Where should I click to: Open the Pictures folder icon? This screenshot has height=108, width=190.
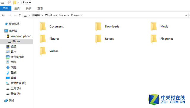[x=43, y=39]
